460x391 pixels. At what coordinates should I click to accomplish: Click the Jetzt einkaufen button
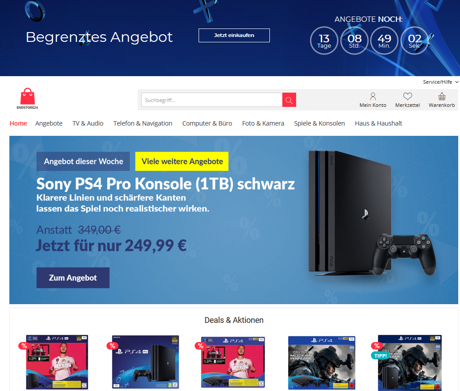[x=234, y=35]
